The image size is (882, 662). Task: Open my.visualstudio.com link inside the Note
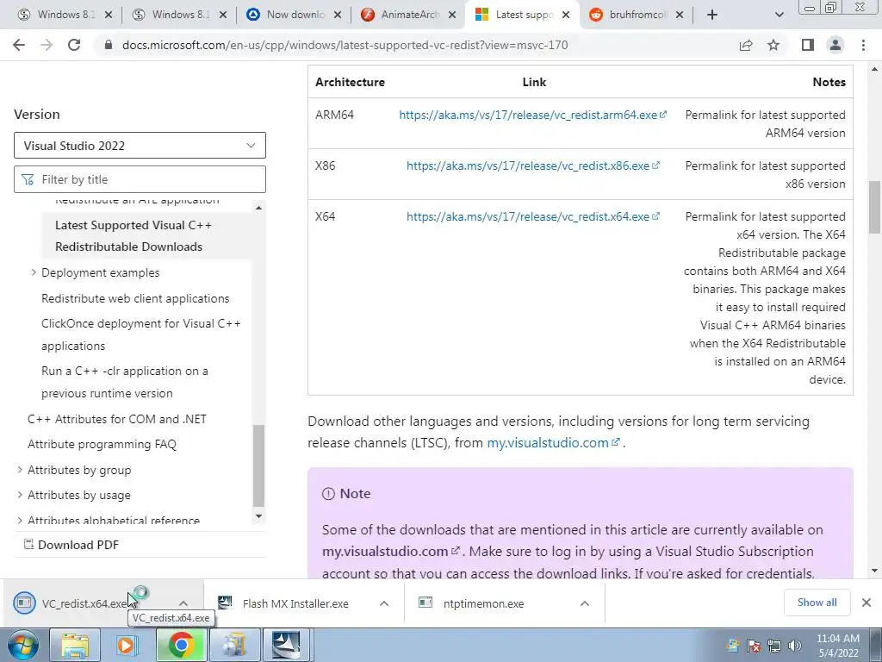tap(391, 551)
